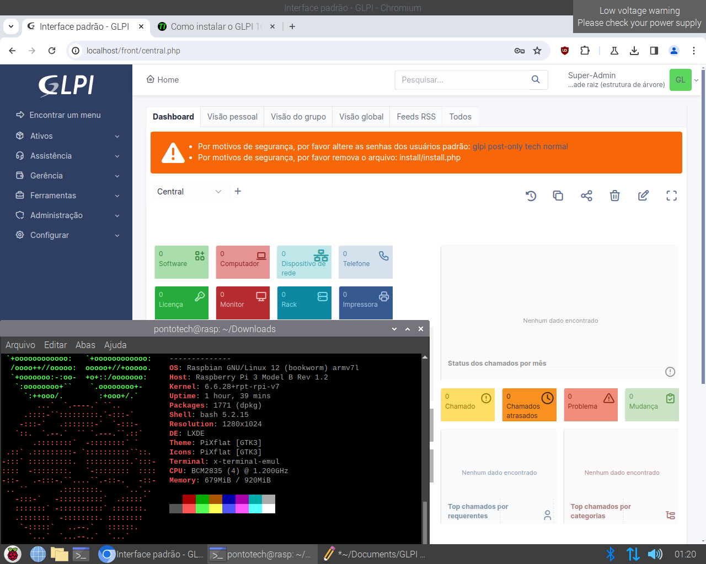Click the glpi default user link
Image resolution: width=706 pixels, height=564 pixels.
click(x=479, y=147)
